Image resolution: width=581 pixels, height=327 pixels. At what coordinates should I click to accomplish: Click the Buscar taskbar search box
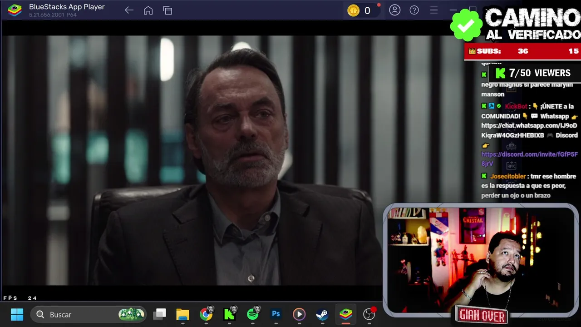pyautogui.click(x=89, y=314)
